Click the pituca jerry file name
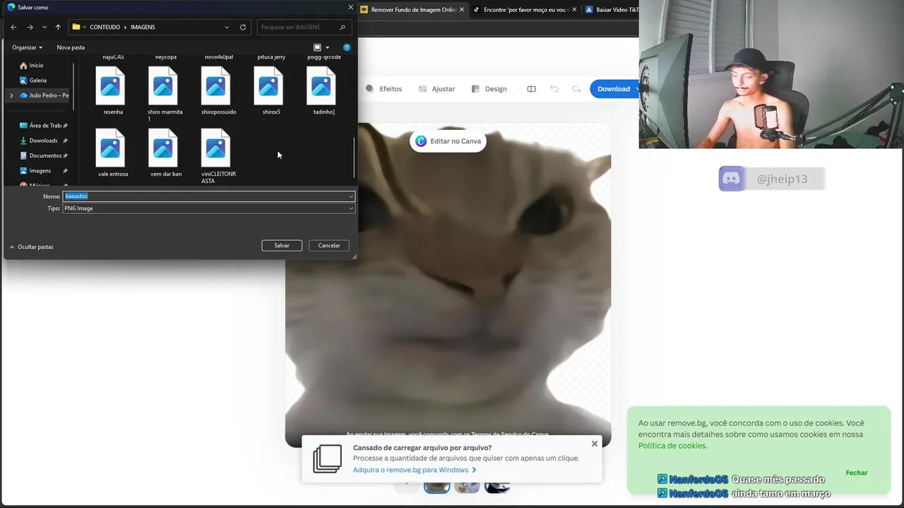Image resolution: width=904 pixels, height=508 pixels. (271, 57)
